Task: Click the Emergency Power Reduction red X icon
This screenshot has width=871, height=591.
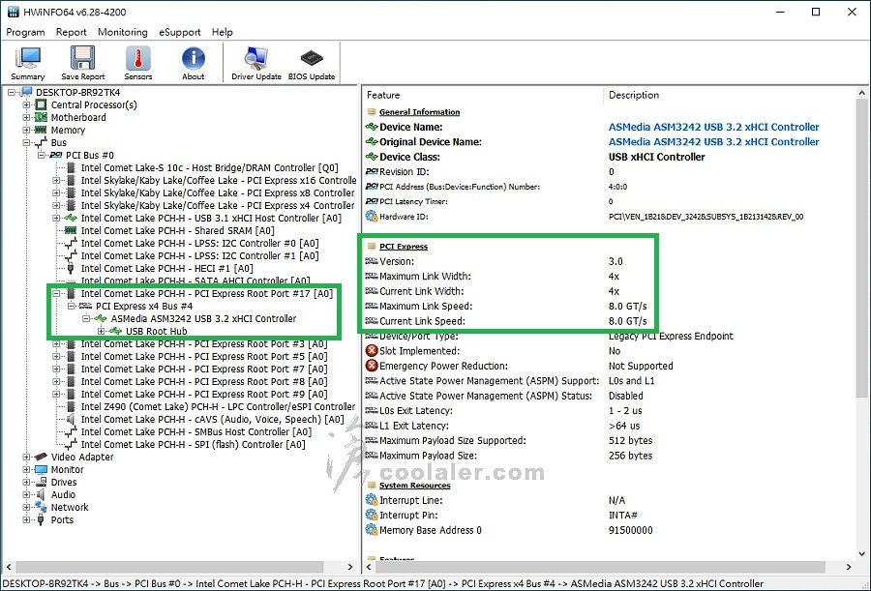Action: [x=372, y=366]
